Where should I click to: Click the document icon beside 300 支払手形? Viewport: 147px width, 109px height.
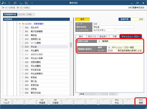point(23,28)
